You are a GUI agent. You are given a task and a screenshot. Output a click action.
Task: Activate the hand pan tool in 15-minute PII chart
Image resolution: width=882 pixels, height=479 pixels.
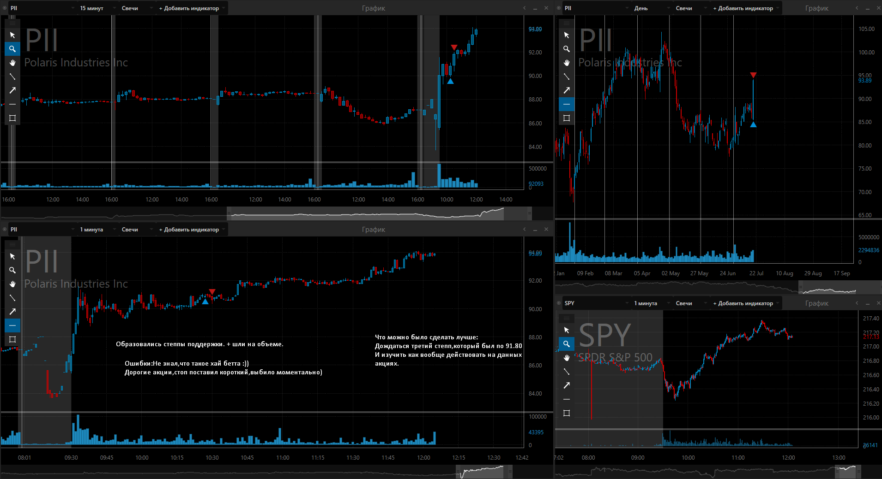pos(12,63)
